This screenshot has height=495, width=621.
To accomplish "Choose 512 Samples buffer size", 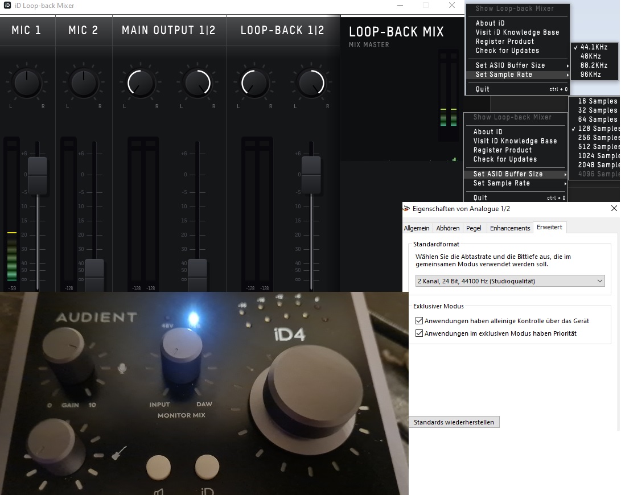I will click(x=595, y=147).
